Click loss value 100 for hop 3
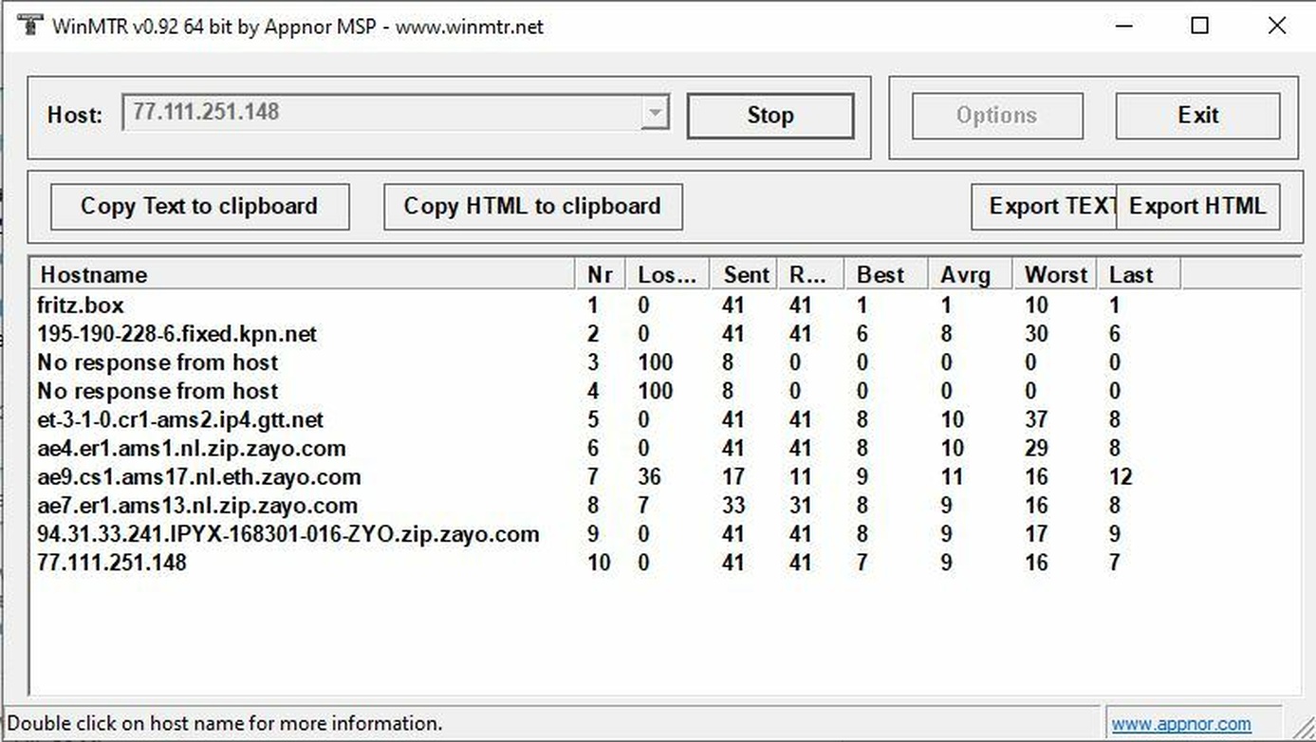Screen dimensions: 1316x742 (655, 362)
